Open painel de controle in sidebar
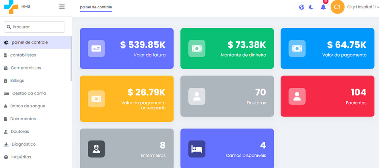 pos(35,42)
